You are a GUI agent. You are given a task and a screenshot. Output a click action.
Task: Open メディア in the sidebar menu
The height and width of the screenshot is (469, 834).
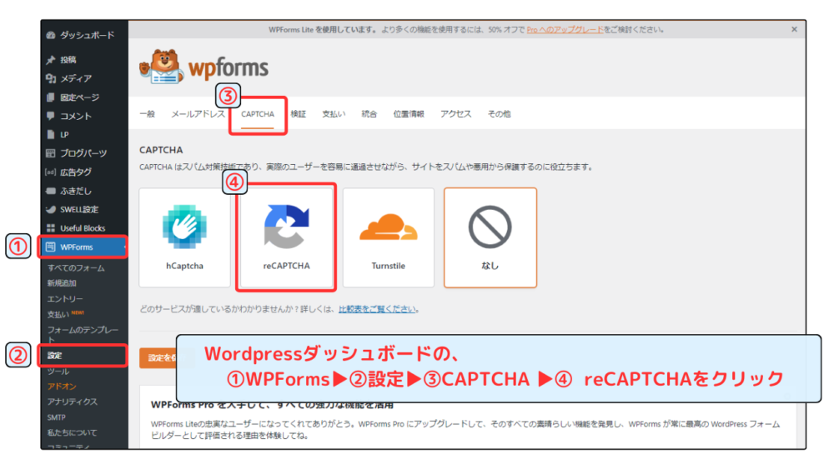point(76,78)
